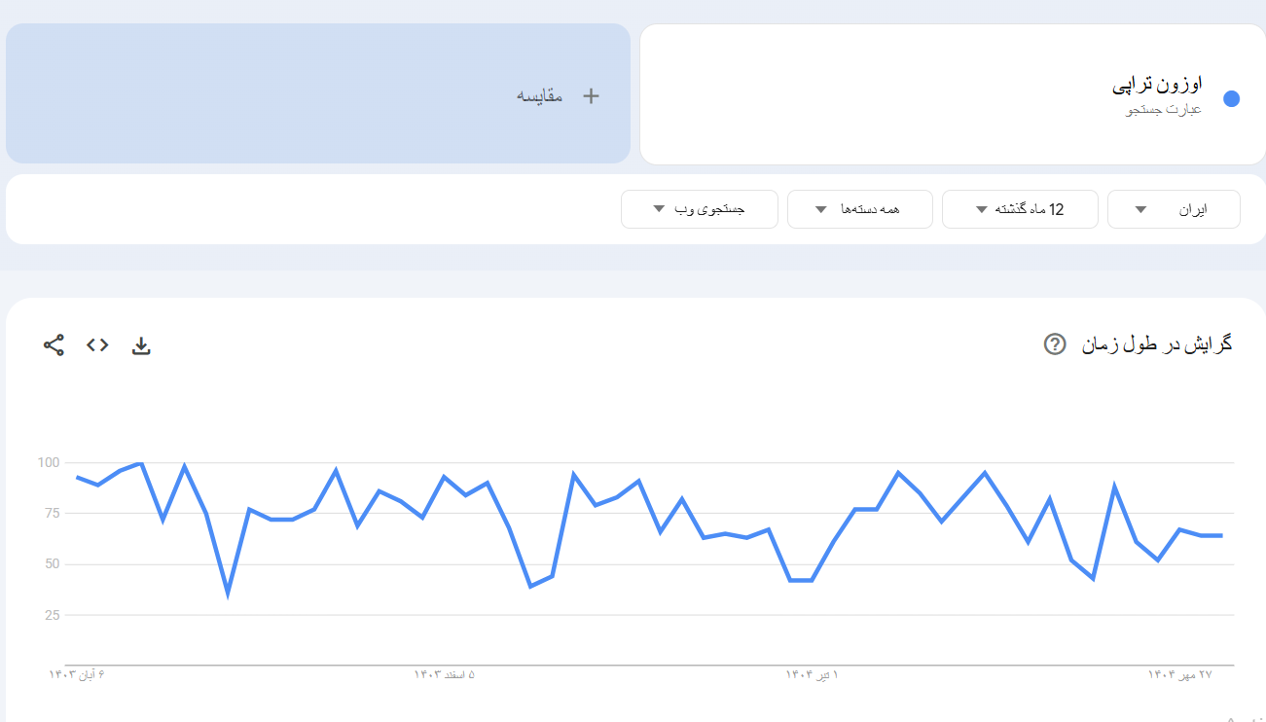Open the ایران region dropdown
The width and height of the screenshot is (1266, 722).
click(x=1174, y=209)
